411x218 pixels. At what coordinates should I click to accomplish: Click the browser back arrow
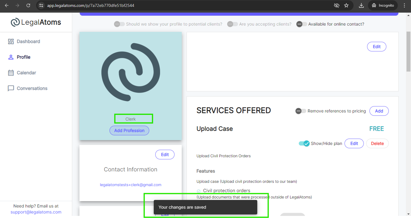(7, 5)
